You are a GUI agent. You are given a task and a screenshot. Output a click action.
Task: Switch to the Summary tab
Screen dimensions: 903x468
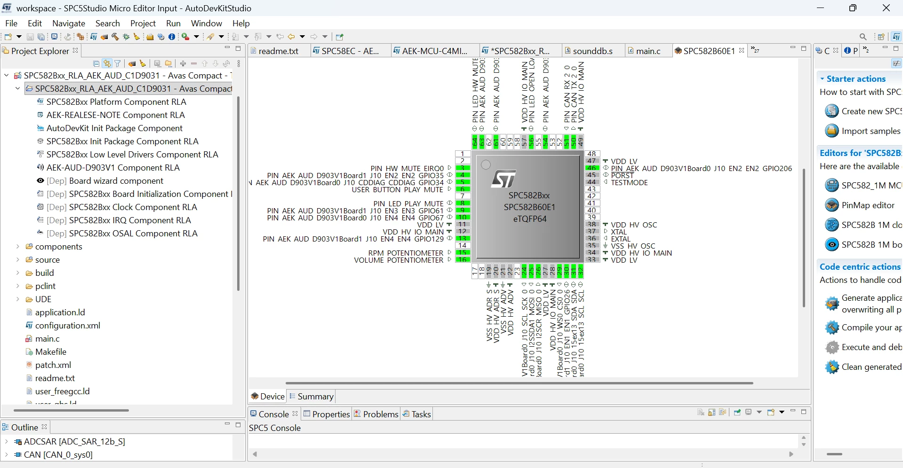point(311,397)
